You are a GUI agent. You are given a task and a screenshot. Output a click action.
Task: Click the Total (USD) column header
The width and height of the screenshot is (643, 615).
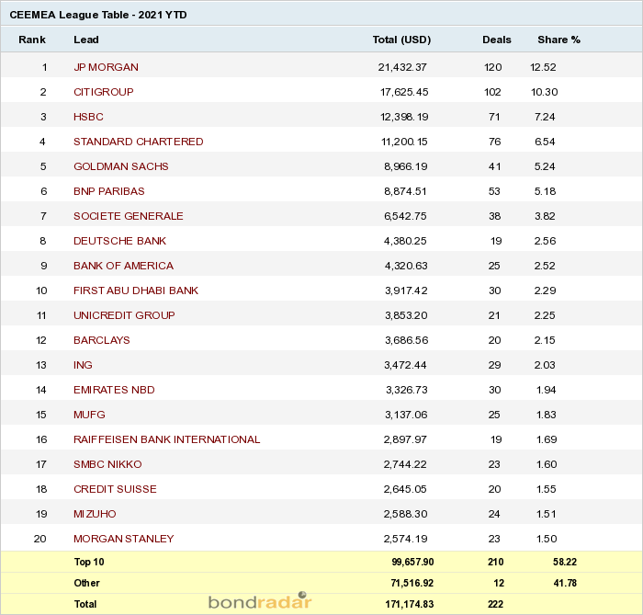tap(402, 40)
